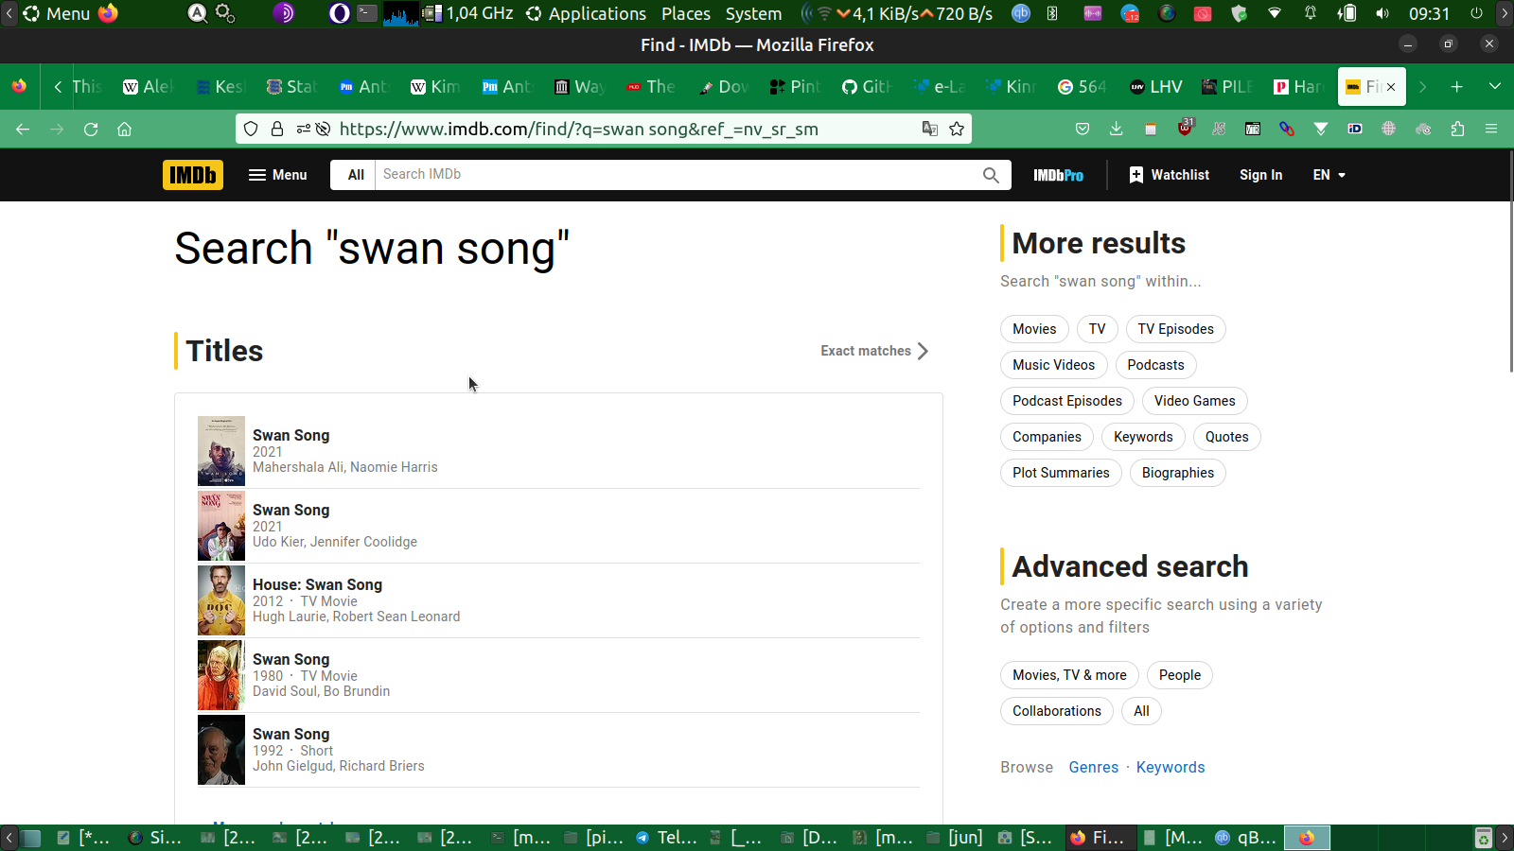Browse by Genres link

coord(1094,767)
